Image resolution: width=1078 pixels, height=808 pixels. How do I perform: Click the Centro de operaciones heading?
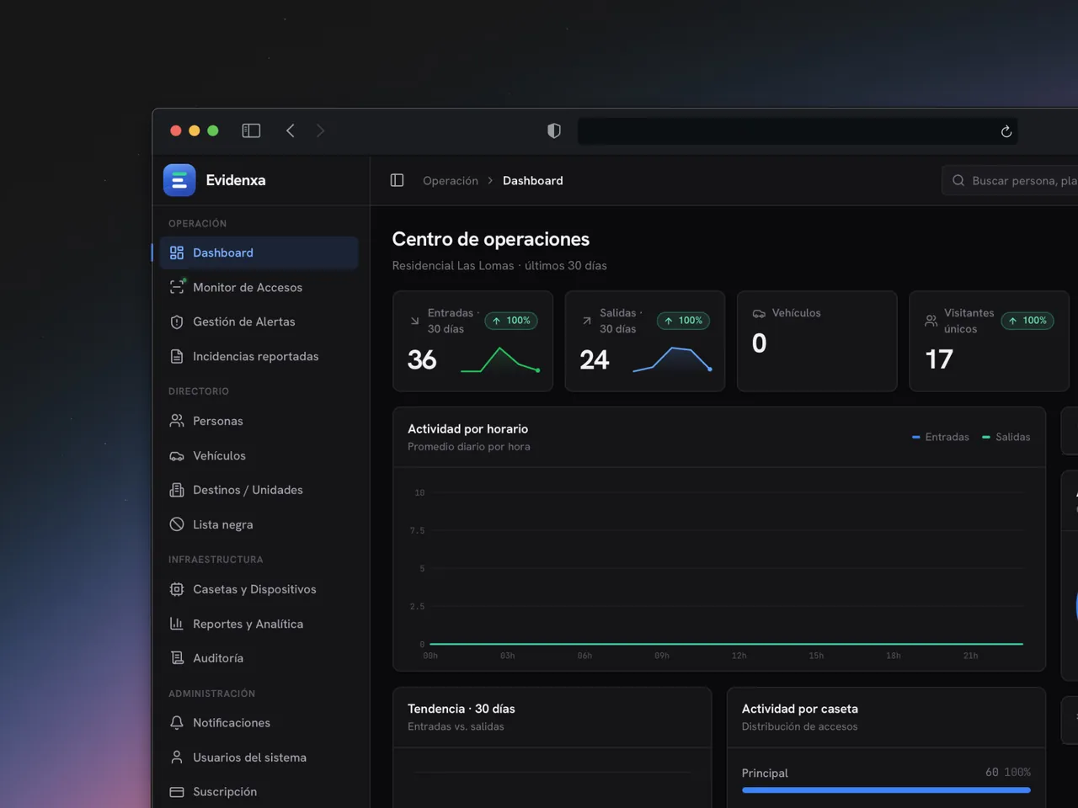click(491, 239)
